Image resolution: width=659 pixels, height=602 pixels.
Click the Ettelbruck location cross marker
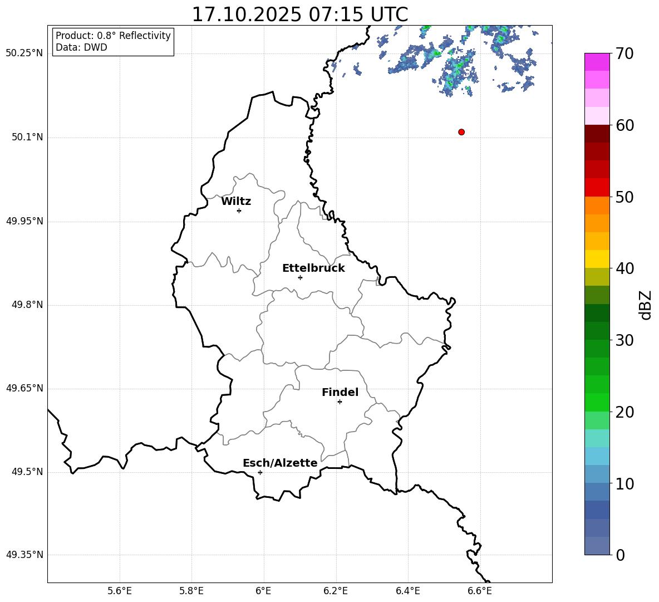(300, 277)
